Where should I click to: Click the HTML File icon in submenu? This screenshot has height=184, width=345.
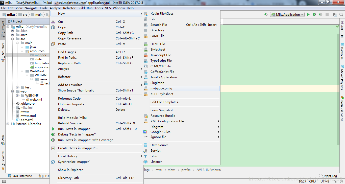pyautogui.click(x=145, y=44)
